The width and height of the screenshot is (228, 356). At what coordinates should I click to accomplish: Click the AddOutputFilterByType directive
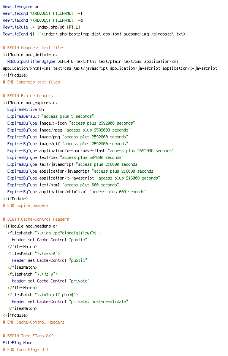tap(31, 61)
